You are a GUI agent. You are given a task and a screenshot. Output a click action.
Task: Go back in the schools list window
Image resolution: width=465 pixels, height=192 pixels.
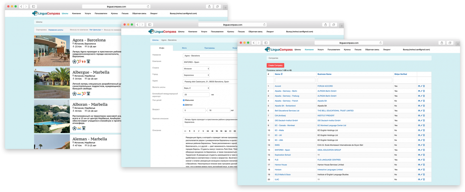[21, 6]
